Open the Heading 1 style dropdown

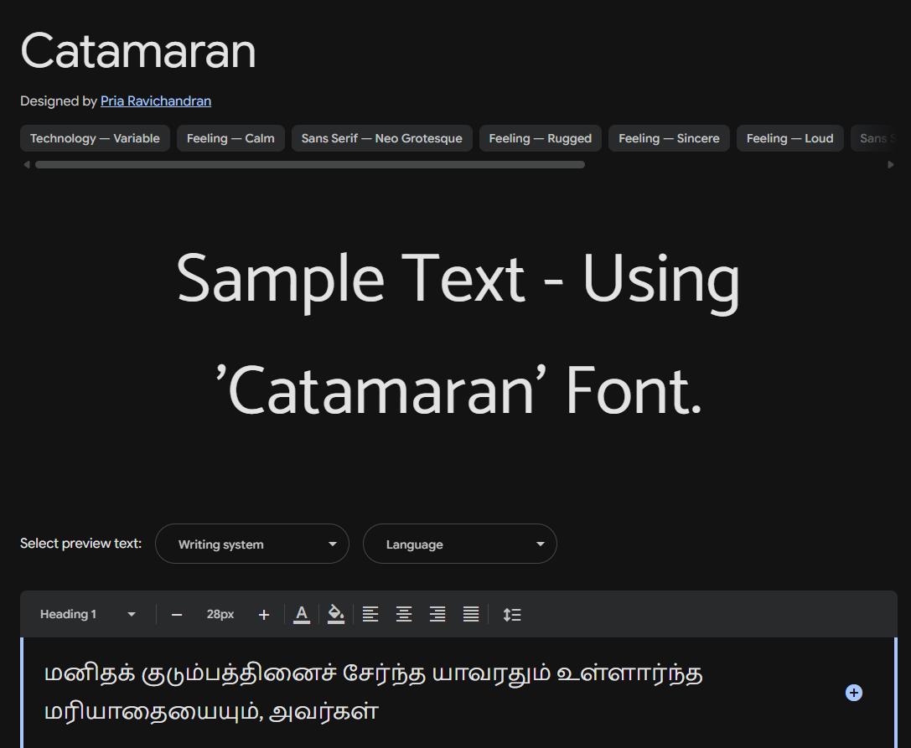[x=88, y=615]
